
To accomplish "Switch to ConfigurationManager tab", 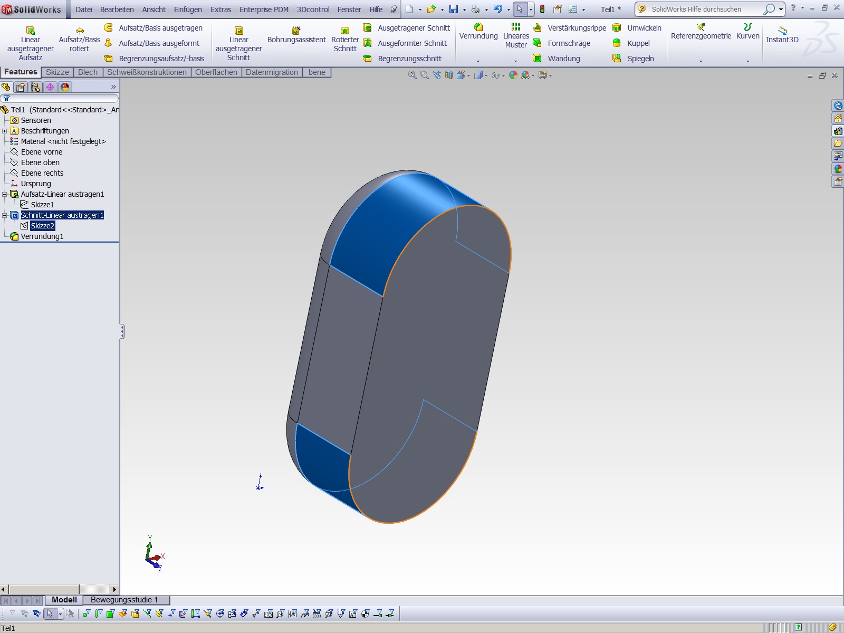I will coord(35,87).
